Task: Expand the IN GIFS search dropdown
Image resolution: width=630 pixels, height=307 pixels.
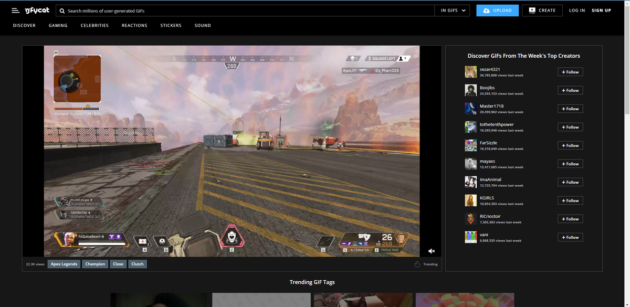Action: click(452, 10)
